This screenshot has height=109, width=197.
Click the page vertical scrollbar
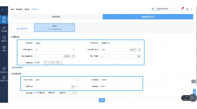pyautogui.click(x=196, y=46)
